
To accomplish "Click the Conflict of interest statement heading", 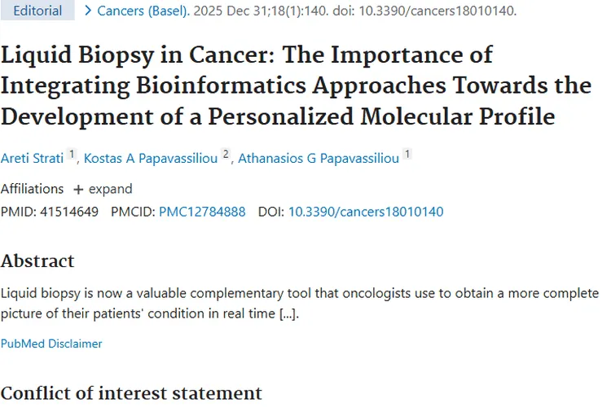I will (131, 393).
